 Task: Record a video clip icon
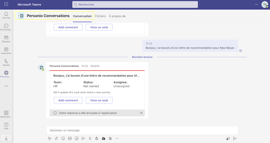[x=228, y=138]
